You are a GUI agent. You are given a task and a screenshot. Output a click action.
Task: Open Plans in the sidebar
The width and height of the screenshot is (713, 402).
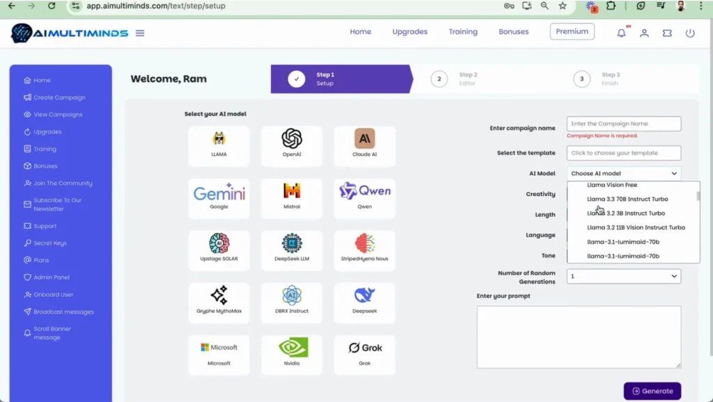click(x=36, y=260)
